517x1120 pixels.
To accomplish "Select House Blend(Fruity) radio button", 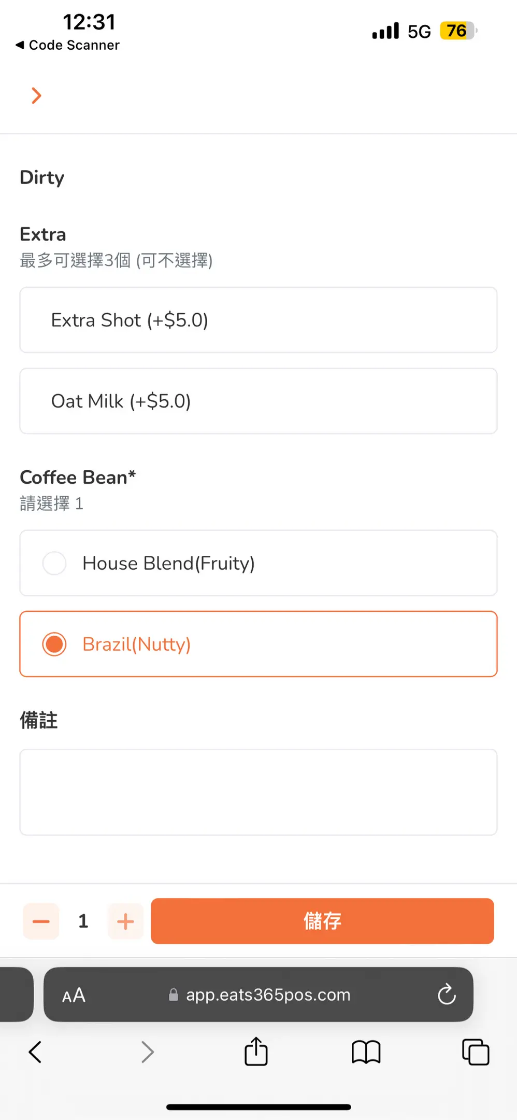I will [x=54, y=563].
